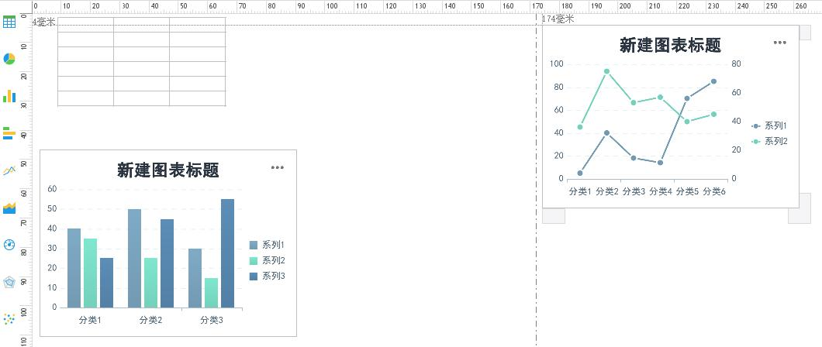This screenshot has width=822, height=347.
Task: Click the 100 mark on horizontal ruler
Action: pos(330,5)
